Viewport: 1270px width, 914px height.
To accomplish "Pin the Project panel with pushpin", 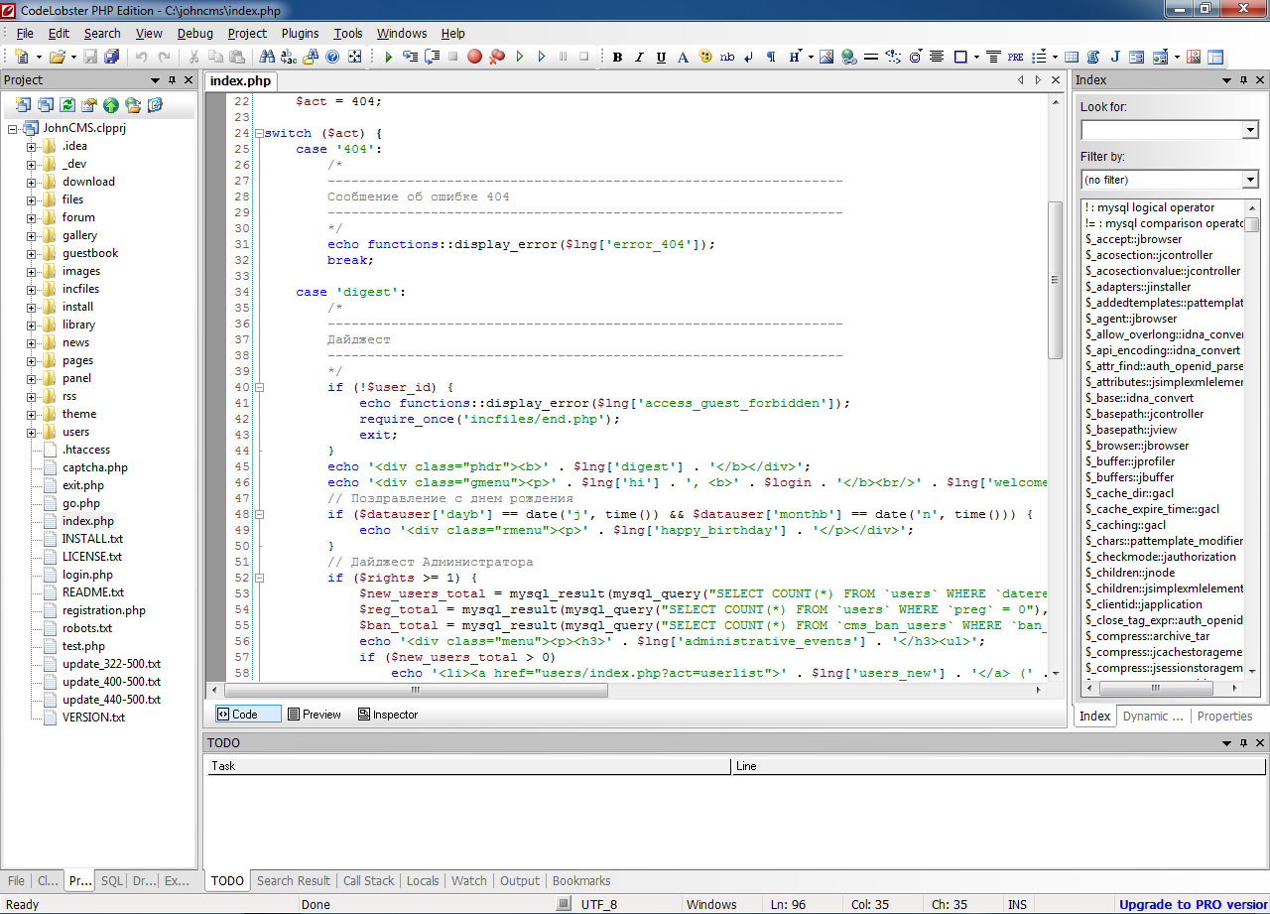I will tap(172, 80).
